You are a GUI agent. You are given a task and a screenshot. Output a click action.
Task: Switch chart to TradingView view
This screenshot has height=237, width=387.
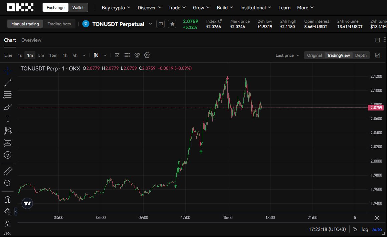click(338, 55)
